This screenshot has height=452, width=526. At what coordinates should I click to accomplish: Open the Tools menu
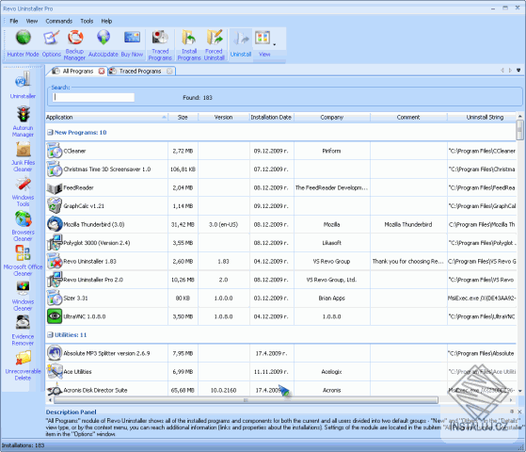pos(87,21)
